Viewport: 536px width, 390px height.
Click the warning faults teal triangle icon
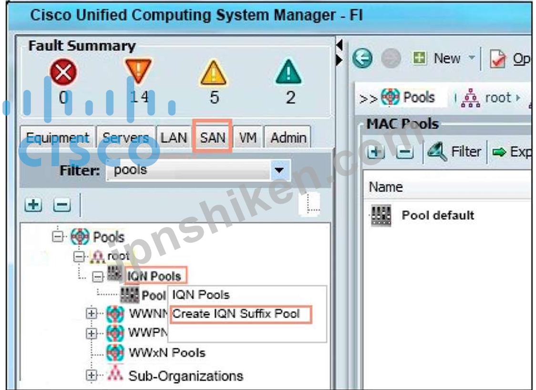(289, 72)
